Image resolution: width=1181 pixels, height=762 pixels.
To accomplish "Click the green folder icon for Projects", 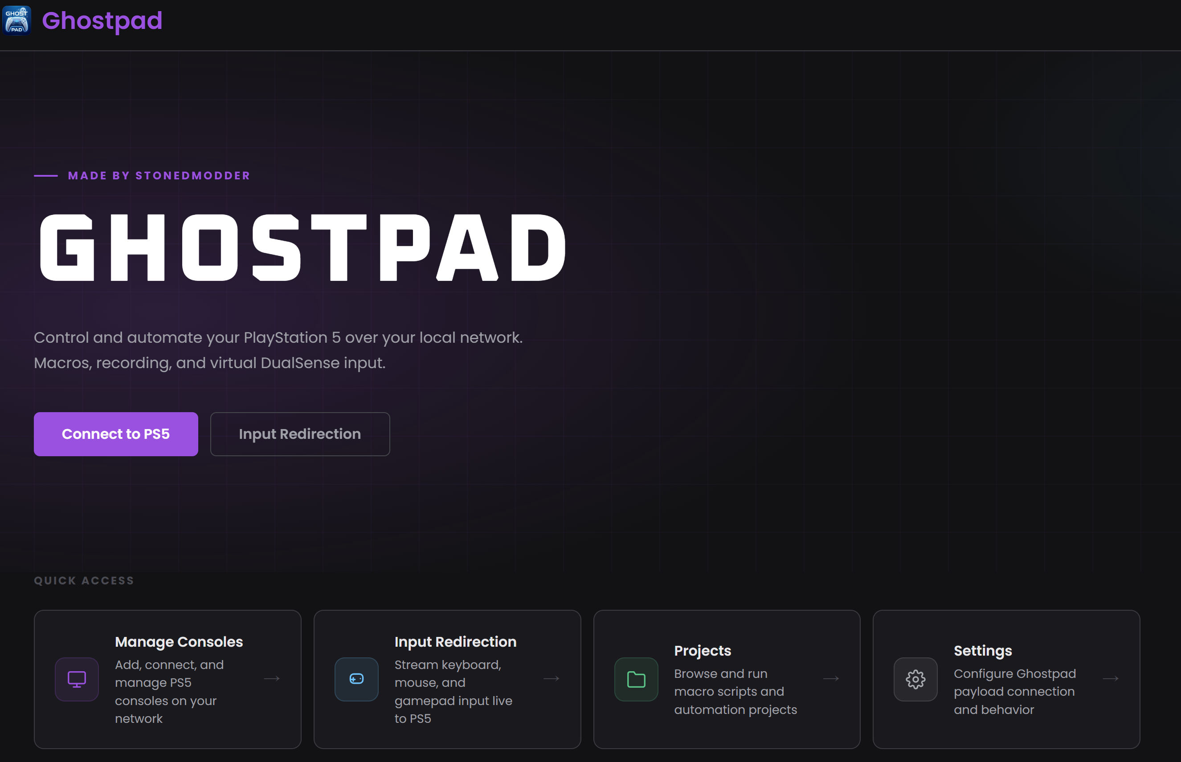I will pyautogui.click(x=636, y=679).
